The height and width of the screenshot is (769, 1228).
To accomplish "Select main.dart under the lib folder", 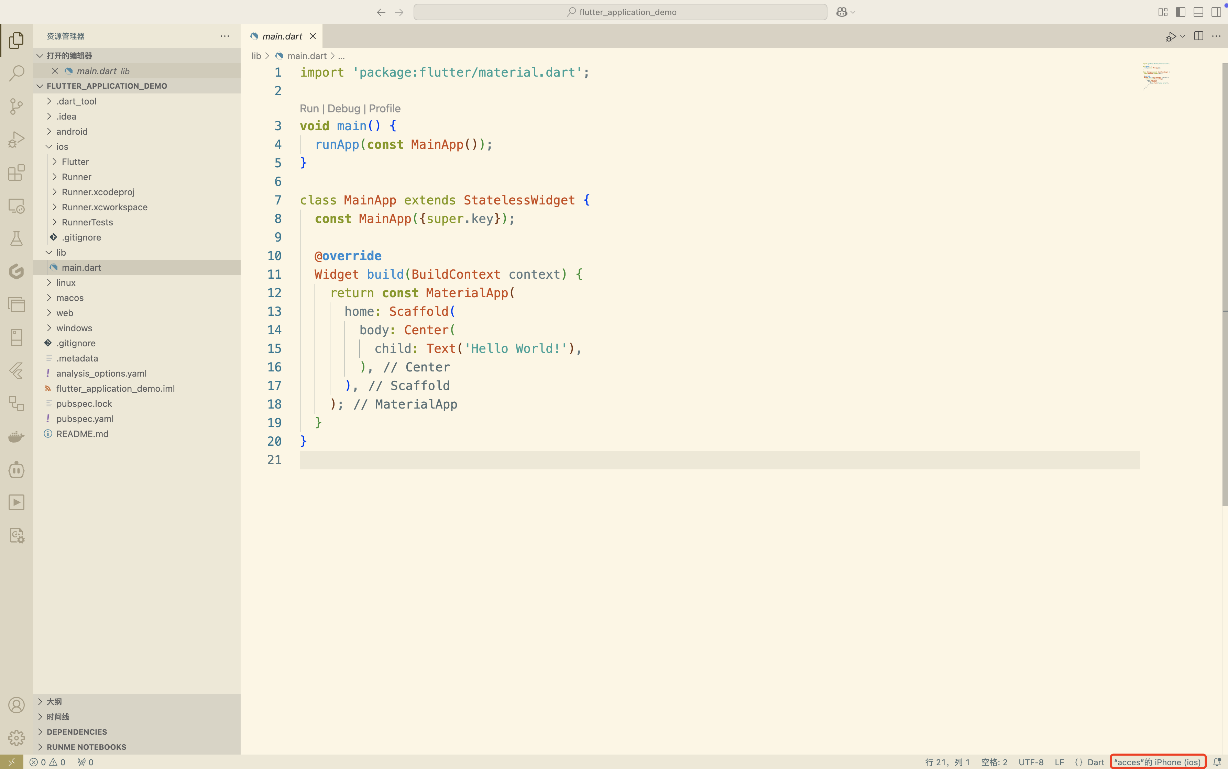I will (x=137, y=268).
